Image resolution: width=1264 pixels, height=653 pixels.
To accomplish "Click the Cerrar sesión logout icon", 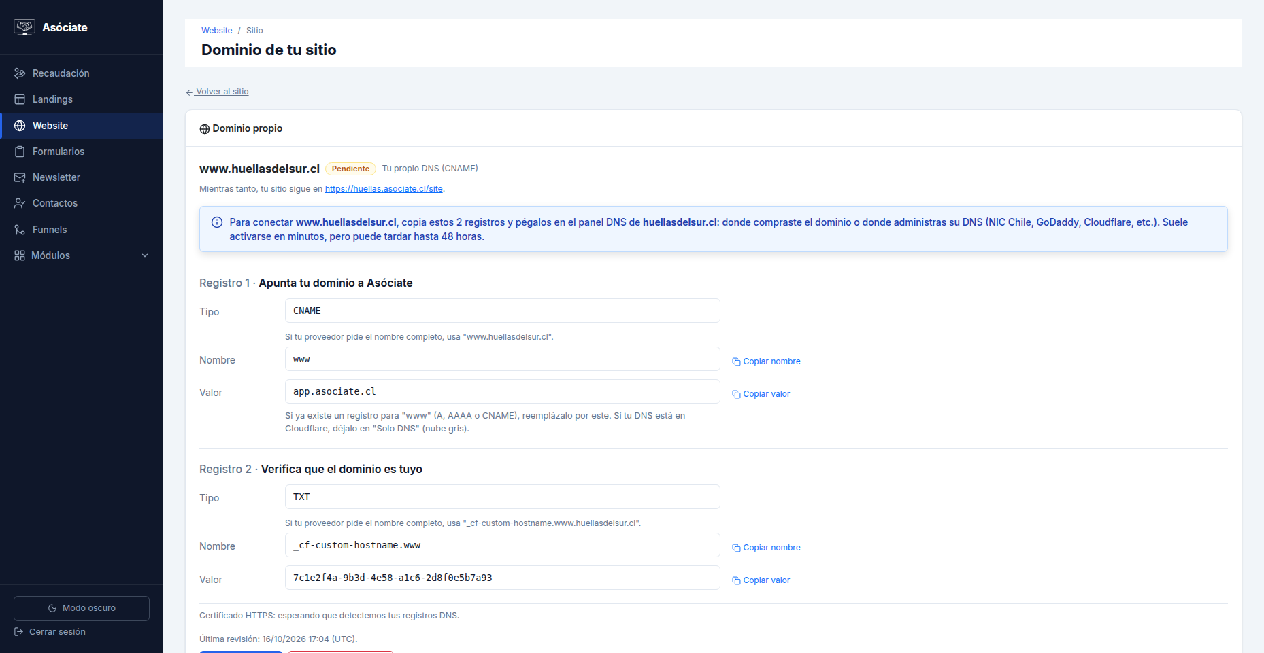I will point(19,632).
